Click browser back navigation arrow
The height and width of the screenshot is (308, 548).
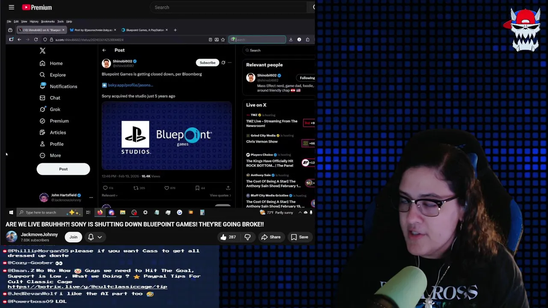(19, 39)
